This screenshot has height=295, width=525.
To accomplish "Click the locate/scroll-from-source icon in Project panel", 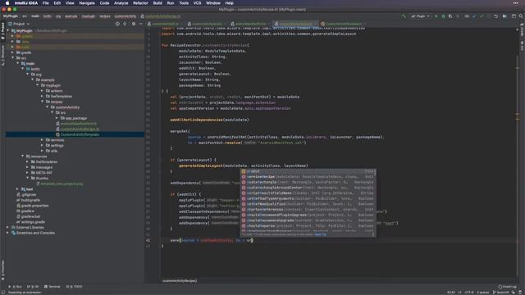I will [117, 24].
